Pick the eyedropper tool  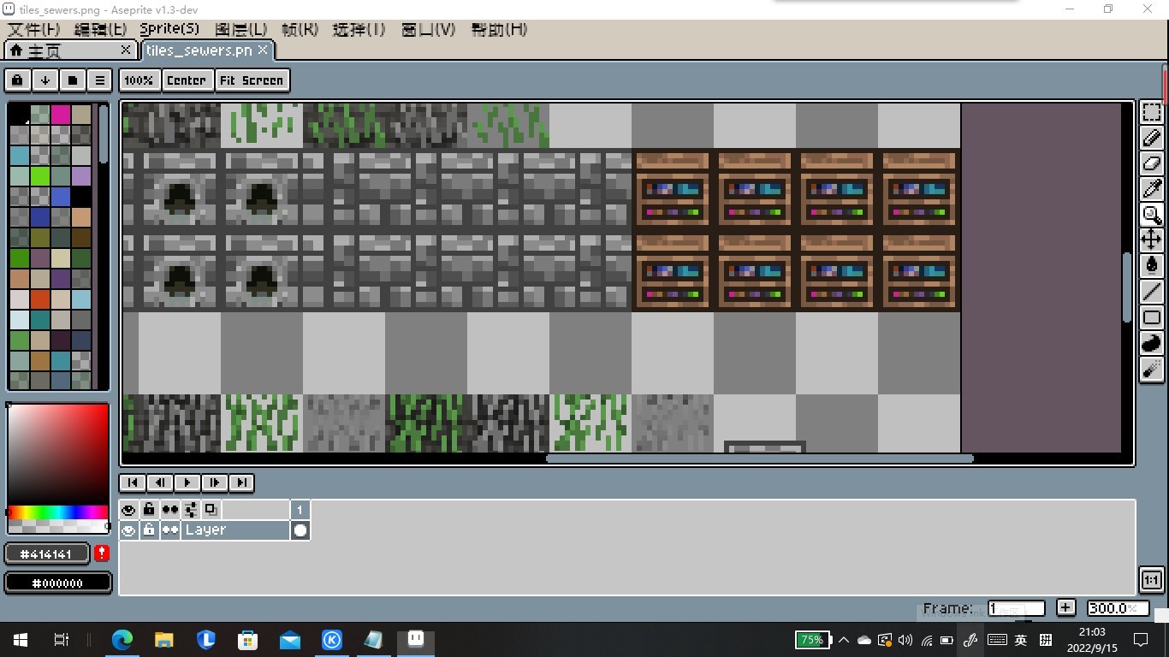click(x=1151, y=189)
